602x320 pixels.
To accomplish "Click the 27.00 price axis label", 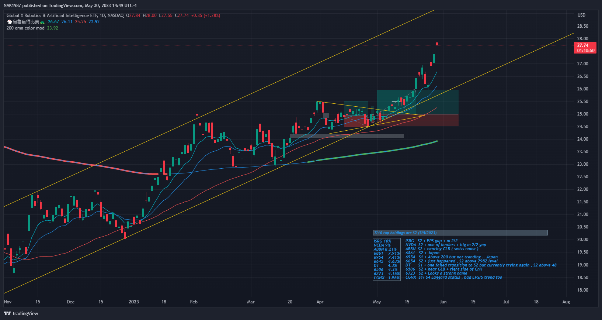I will [582, 64].
